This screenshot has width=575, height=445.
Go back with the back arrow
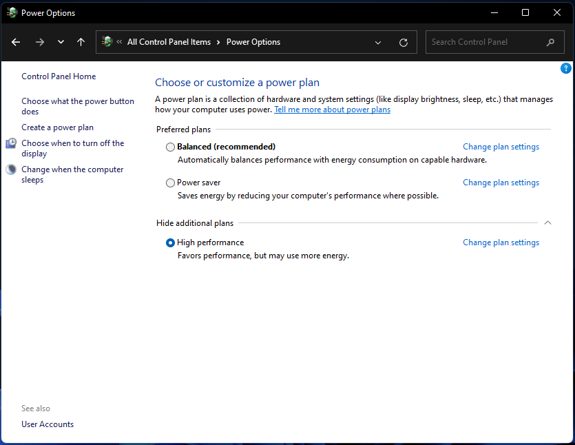[16, 42]
